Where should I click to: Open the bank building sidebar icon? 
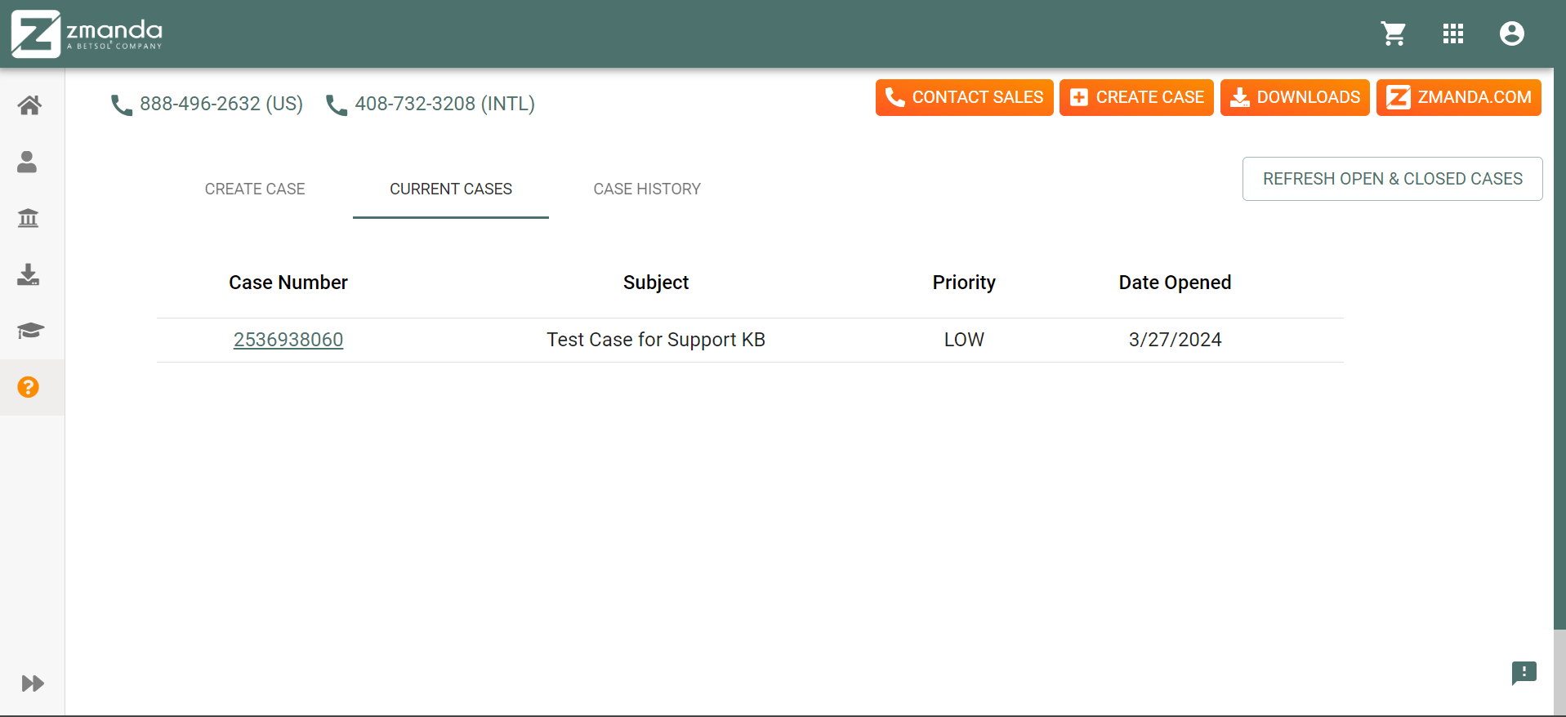click(29, 218)
